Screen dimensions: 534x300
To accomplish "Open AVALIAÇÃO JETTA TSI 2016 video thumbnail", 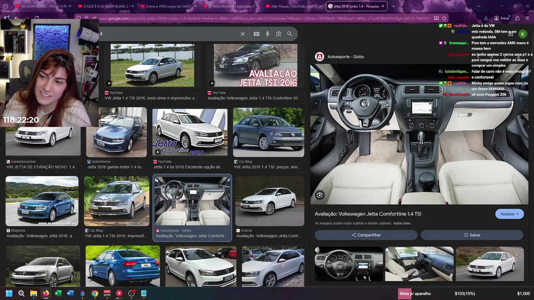I will (256, 65).
